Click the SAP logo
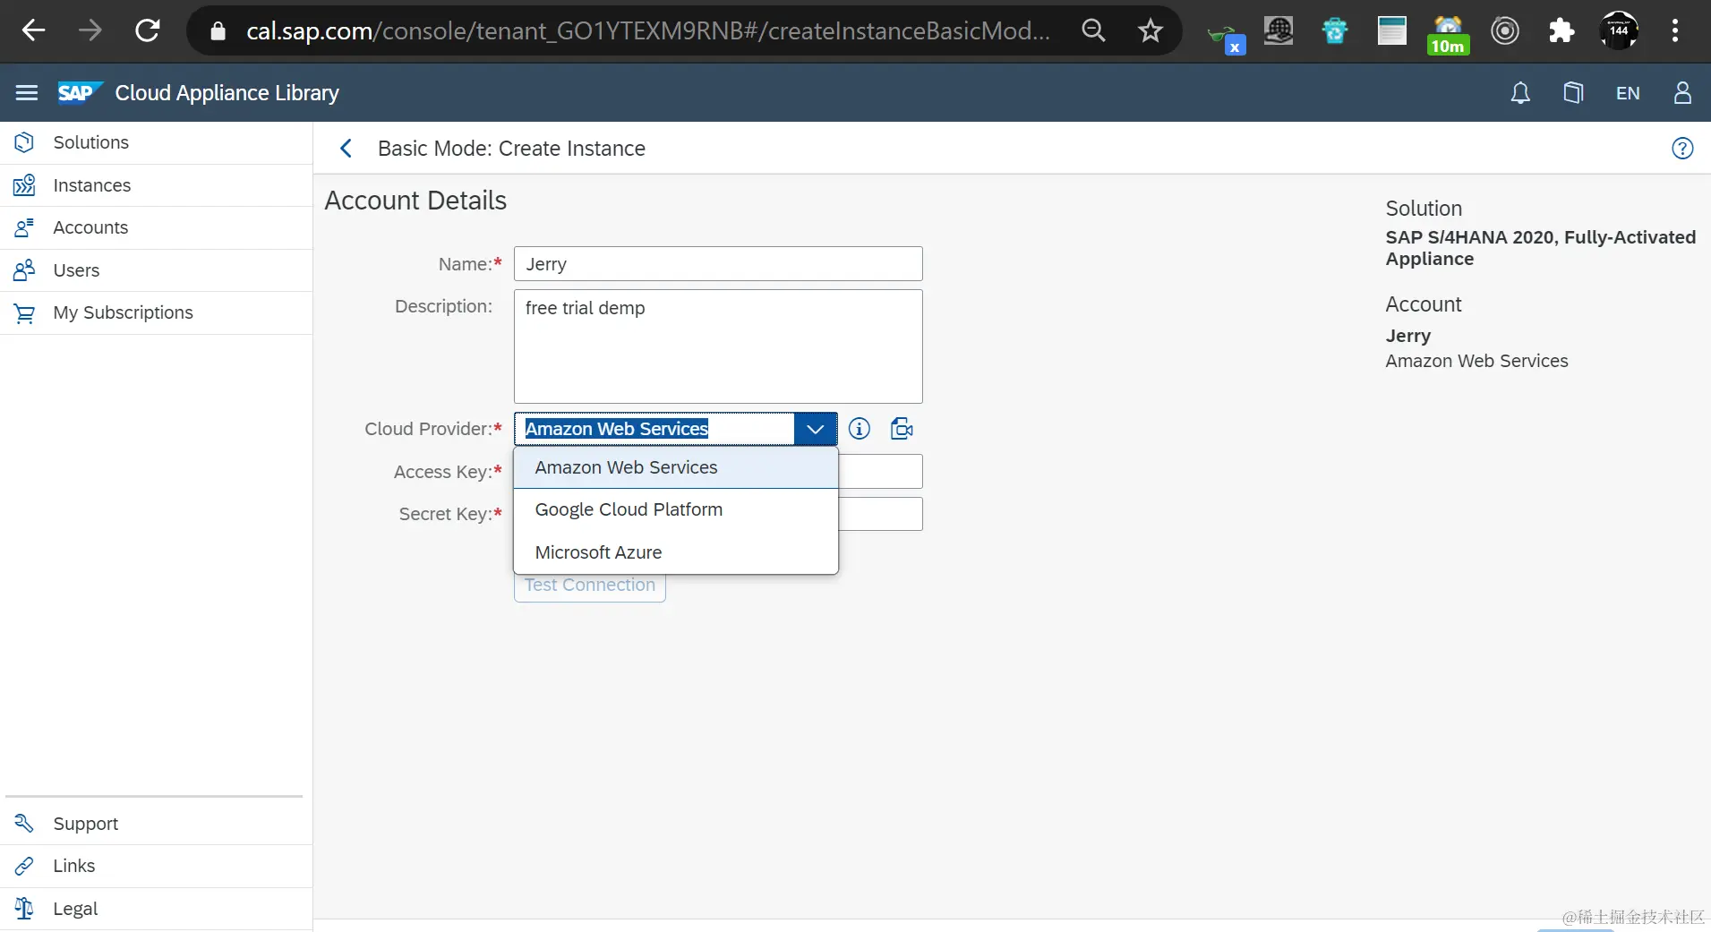Screen dimensions: 1711x932 pyautogui.click(x=80, y=92)
